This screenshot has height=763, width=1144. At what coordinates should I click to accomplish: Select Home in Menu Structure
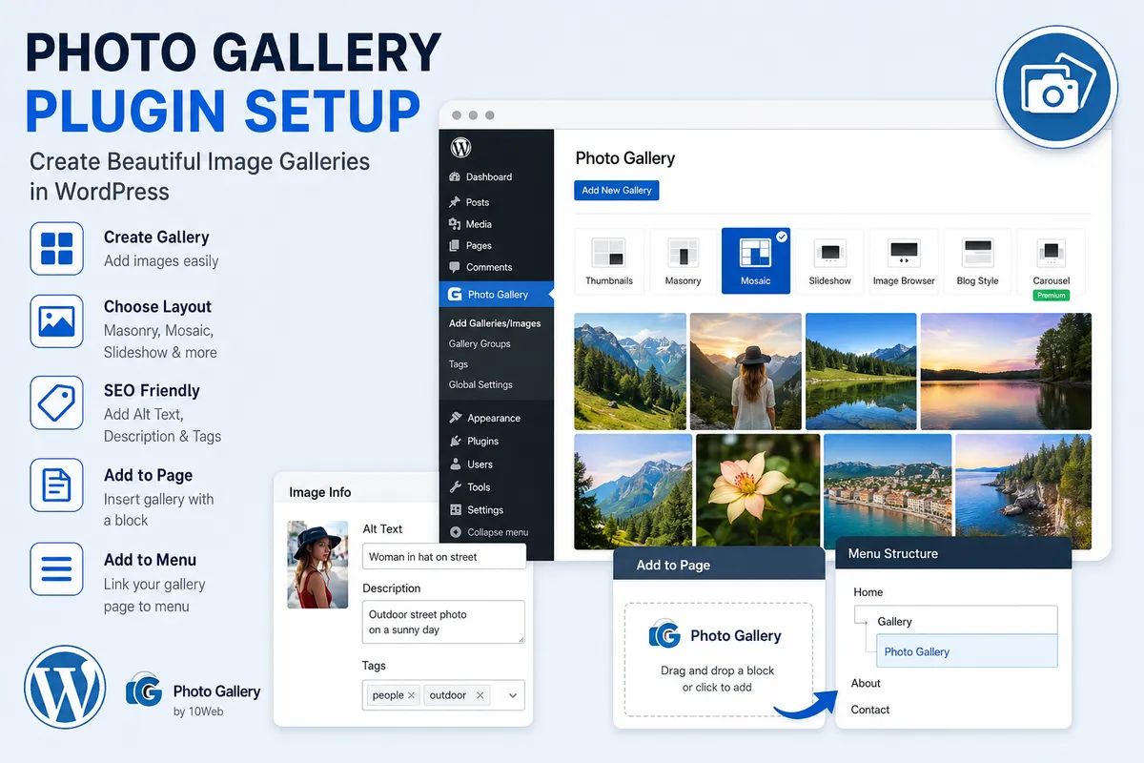click(868, 592)
